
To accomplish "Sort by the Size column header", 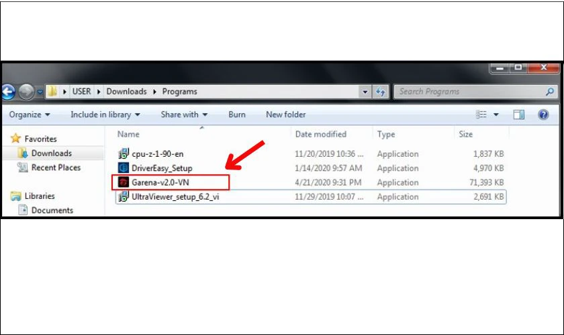I will click(x=465, y=134).
